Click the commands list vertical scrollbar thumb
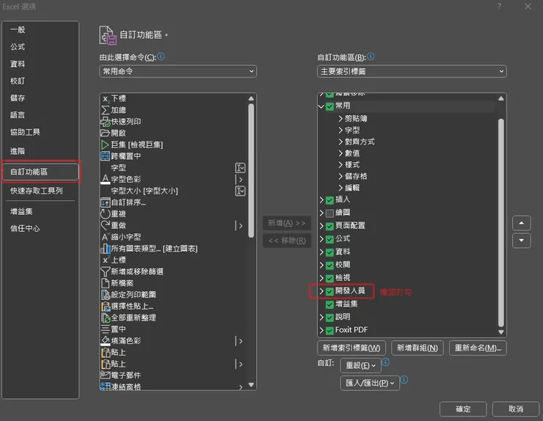 click(x=251, y=171)
